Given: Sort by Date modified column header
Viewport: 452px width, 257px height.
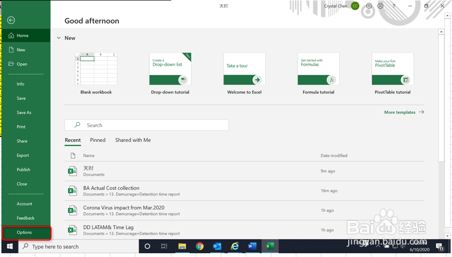Looking at the screenshot, I should click(334, 155).
